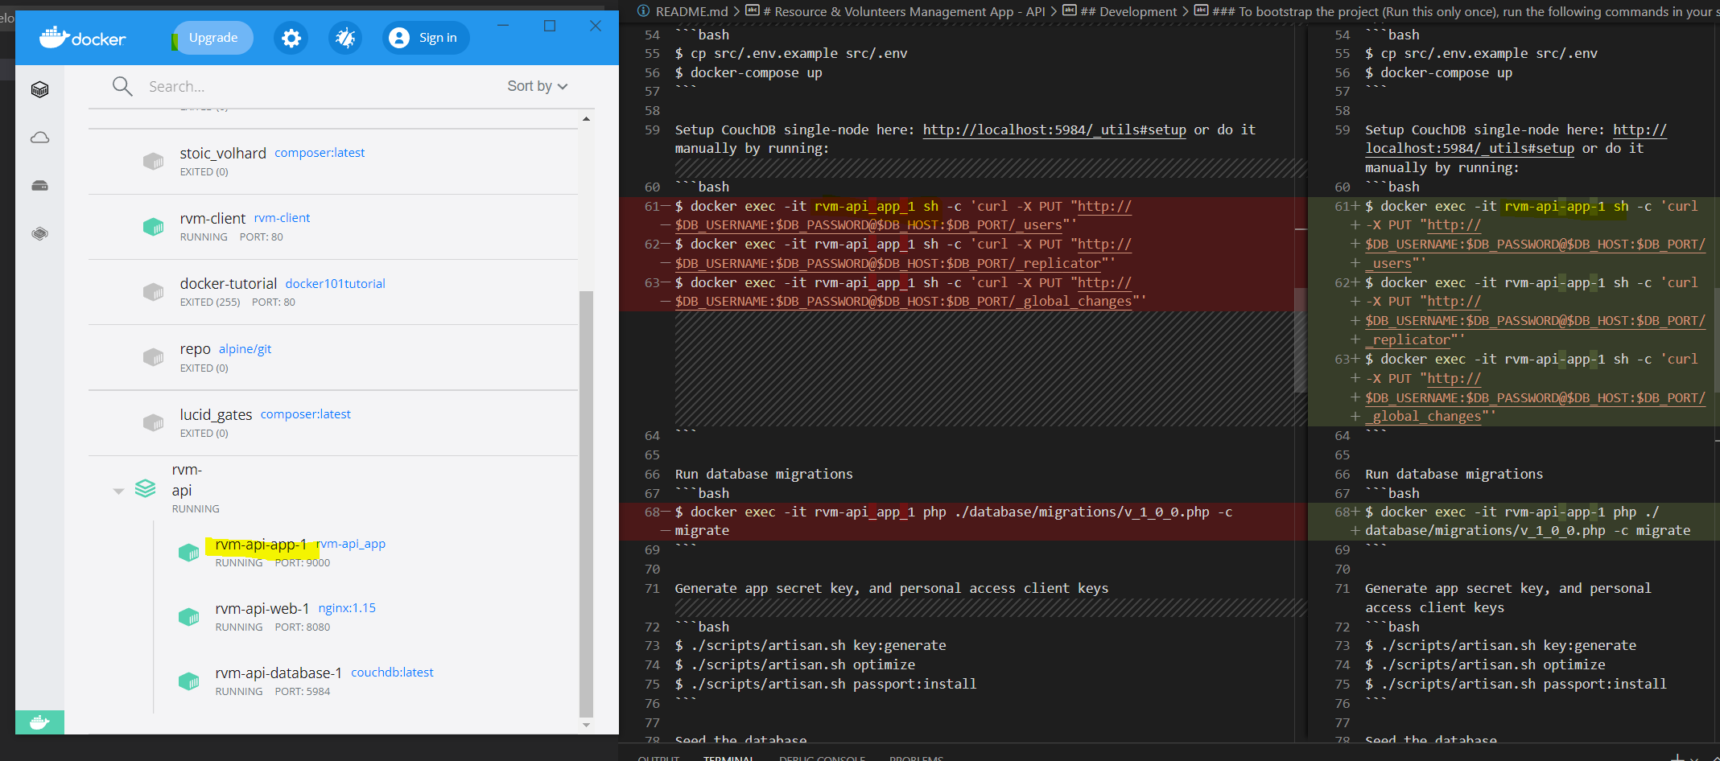This screenshot has width=1720, height=761.
Task: Switch to TERMINAL panel tab
Action: pos(728,757)
